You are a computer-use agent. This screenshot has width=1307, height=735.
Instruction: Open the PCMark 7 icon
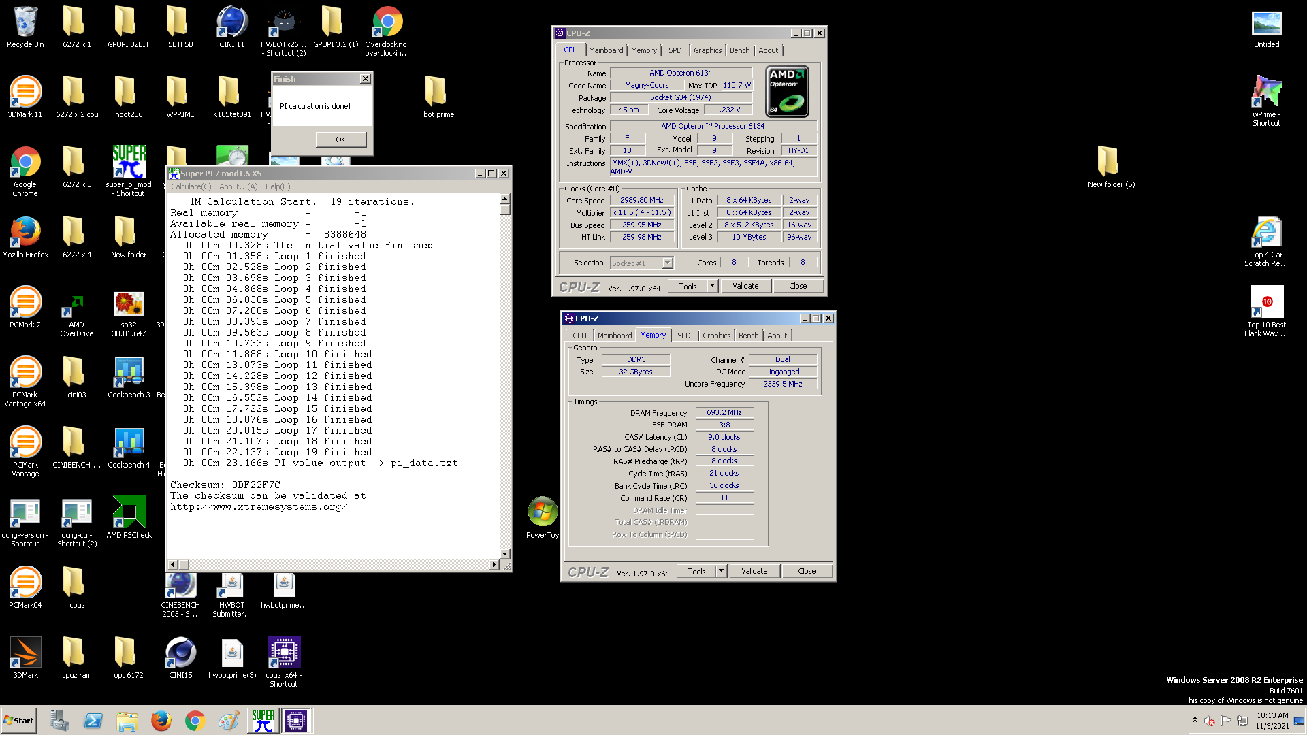tap(25, 308)
